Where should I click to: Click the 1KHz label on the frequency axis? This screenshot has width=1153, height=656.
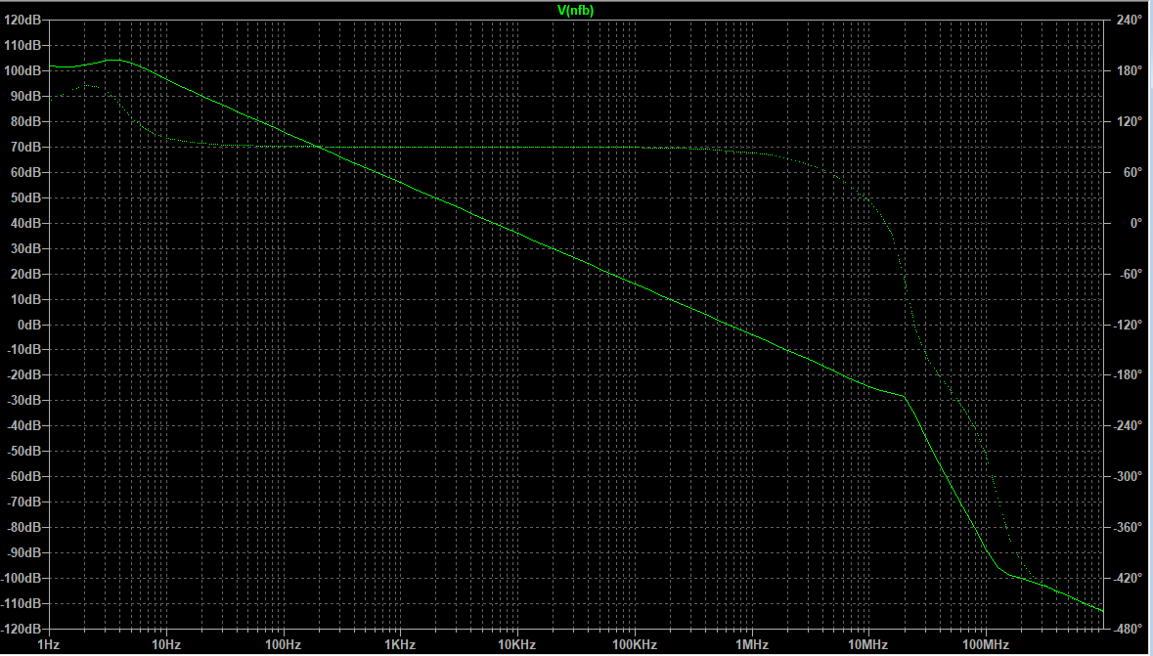[400, 645]
